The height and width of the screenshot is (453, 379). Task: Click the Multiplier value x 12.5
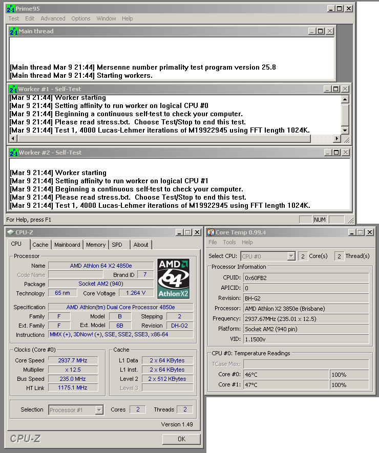click(x=73, y=370)
